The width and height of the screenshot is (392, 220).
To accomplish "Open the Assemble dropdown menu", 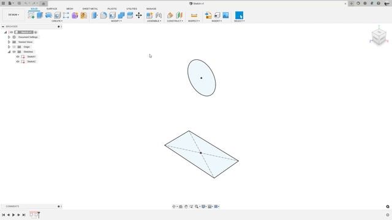I will click(154, 21).
